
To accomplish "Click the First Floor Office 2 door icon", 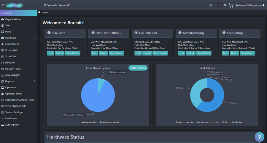I will pos(93,32).
